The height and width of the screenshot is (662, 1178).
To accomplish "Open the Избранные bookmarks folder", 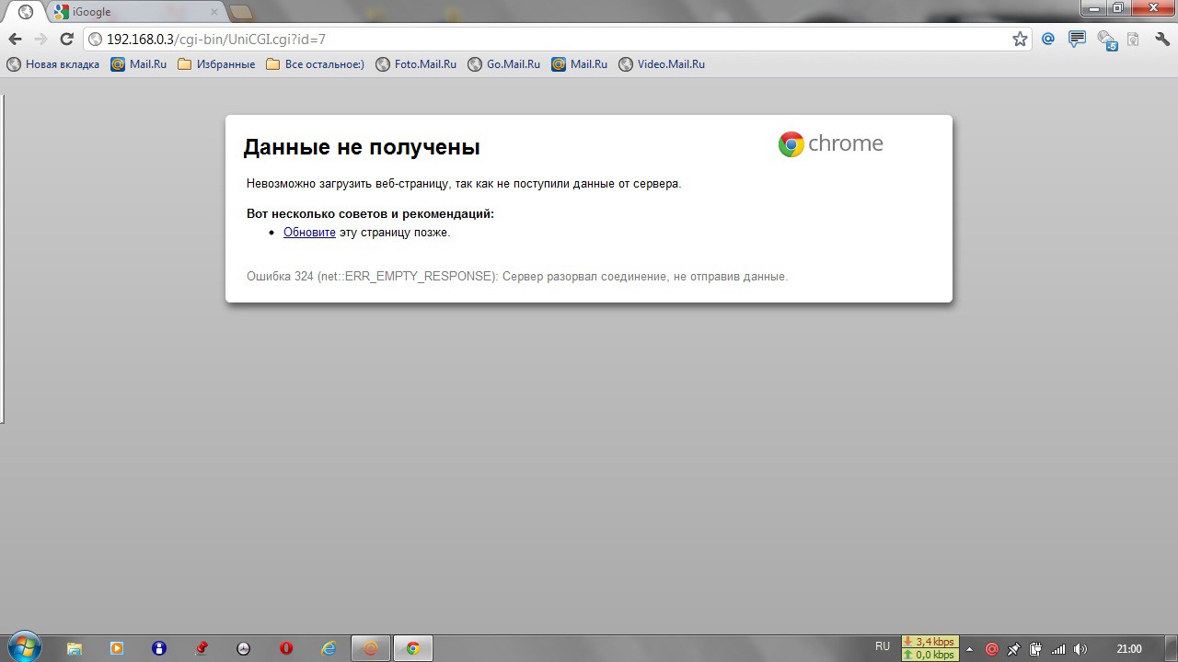I will [x=216, y=64].
